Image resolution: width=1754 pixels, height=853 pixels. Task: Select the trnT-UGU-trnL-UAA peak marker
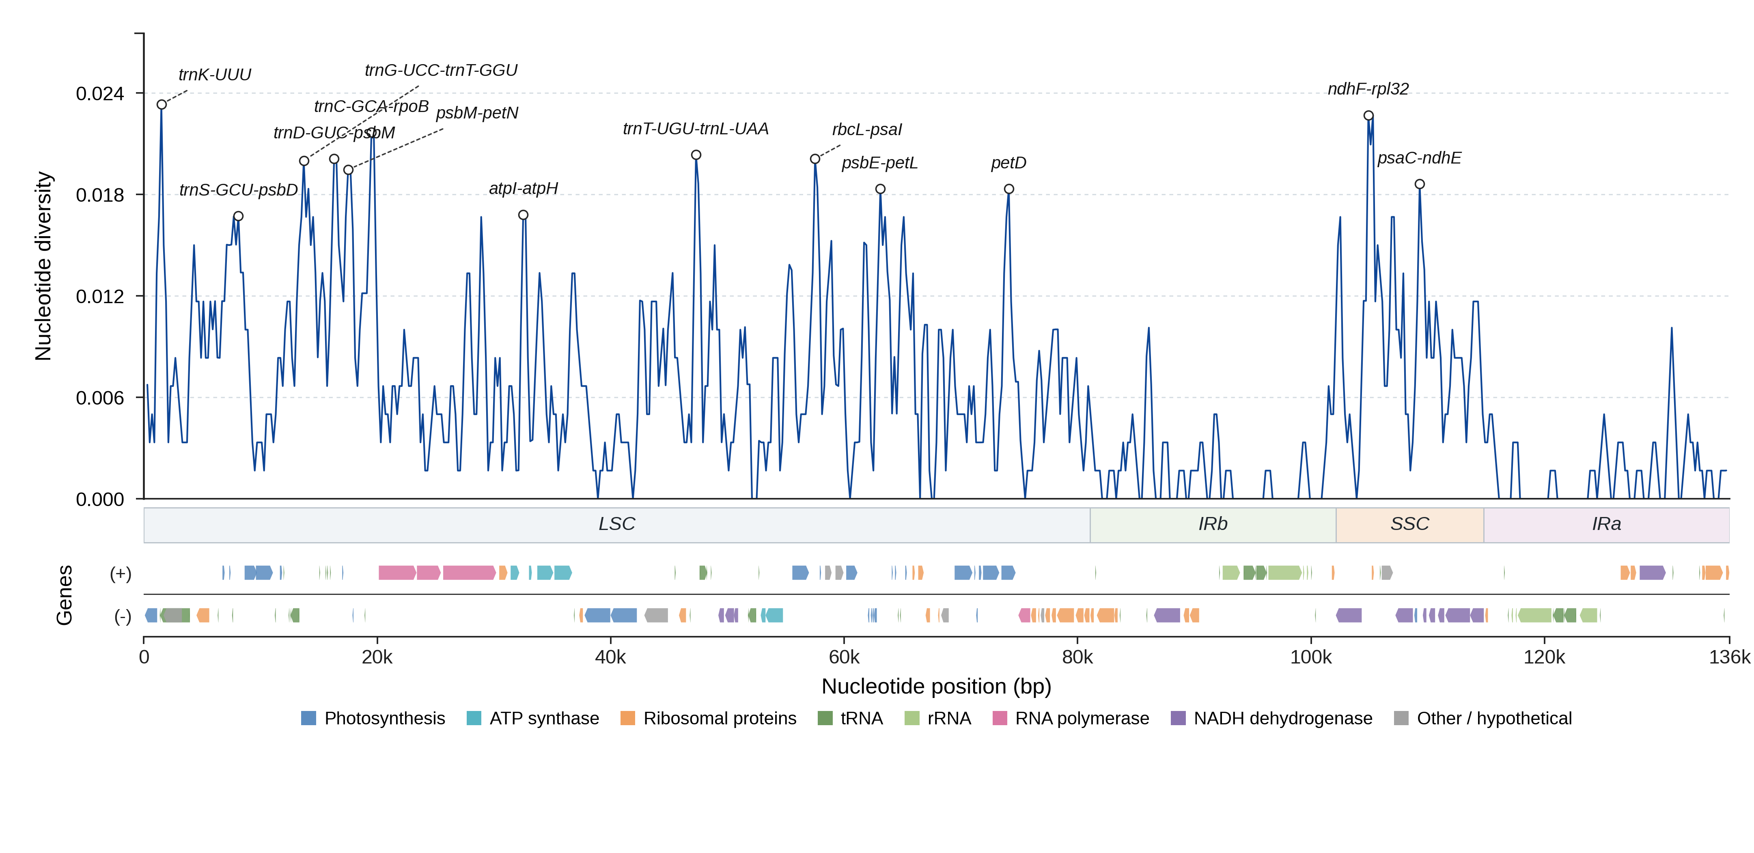[696, 155]
